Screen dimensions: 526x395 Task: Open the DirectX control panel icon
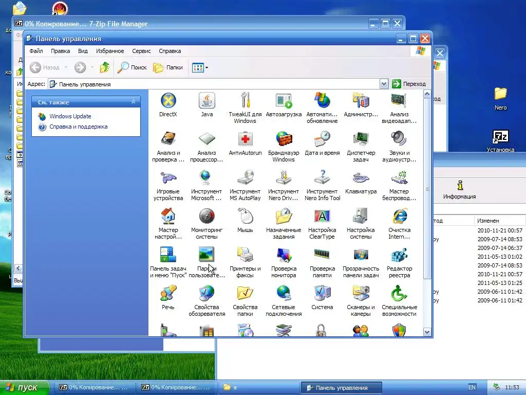168,101
